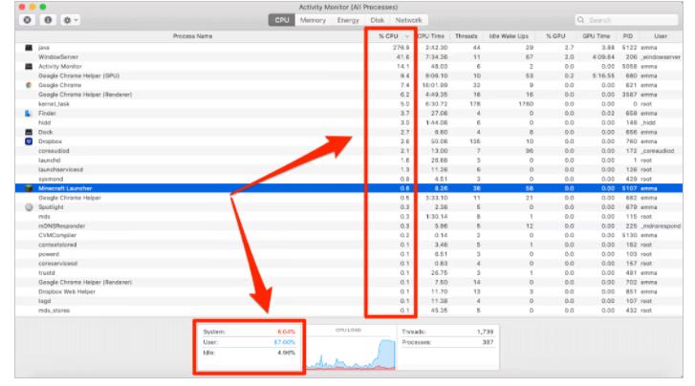This screenshot has width=695, height=386.
Task: Focus the Search field
Action: pos(626,20)
